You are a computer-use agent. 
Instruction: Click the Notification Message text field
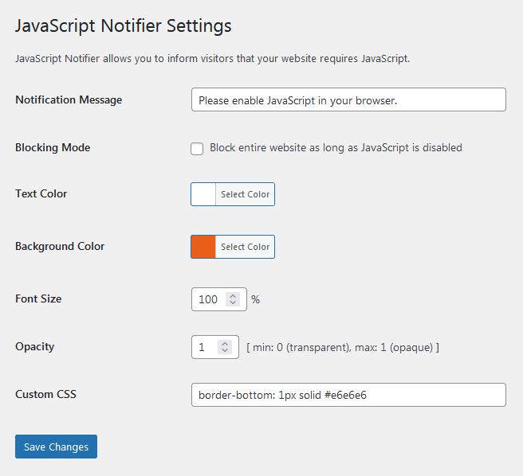coord(348,99)
